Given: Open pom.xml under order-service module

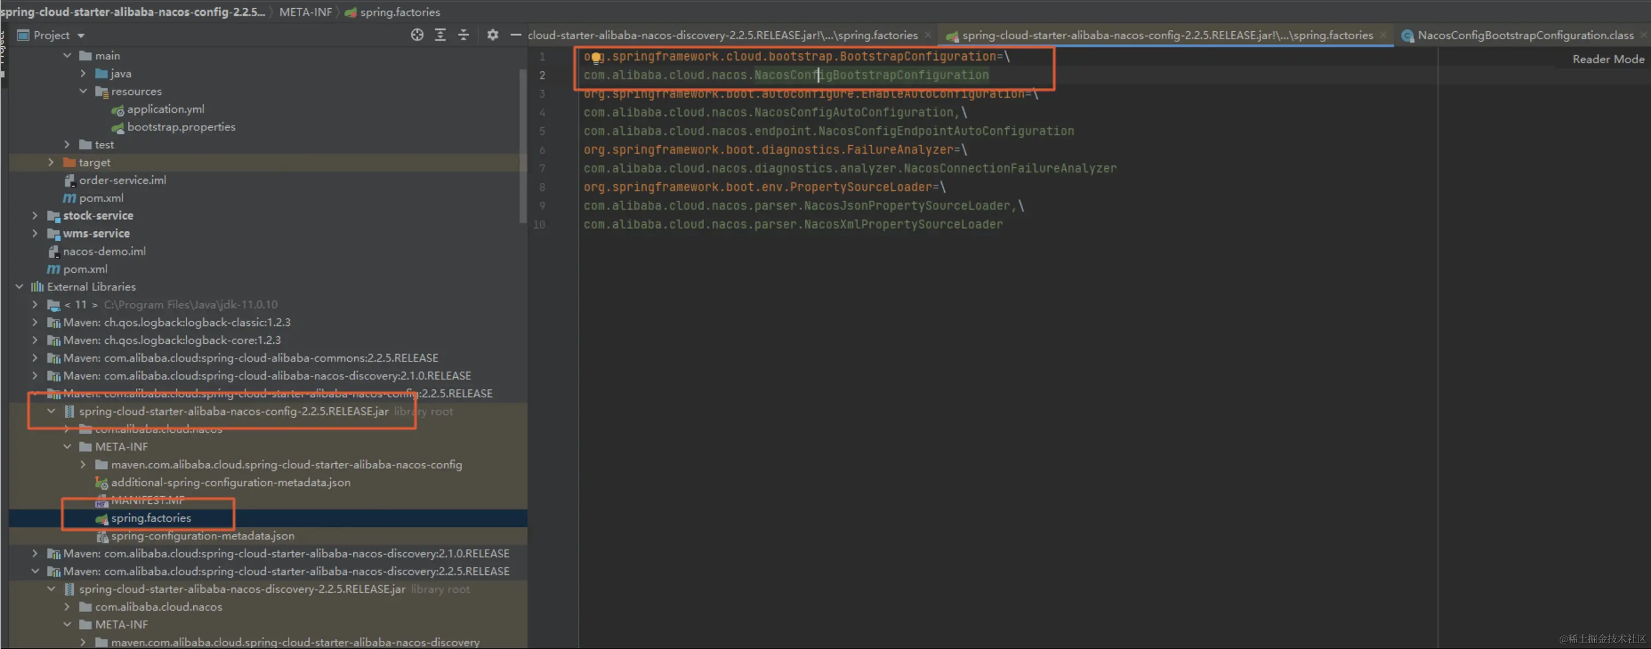Looking at the screenshot, I should tap(100, 198).
